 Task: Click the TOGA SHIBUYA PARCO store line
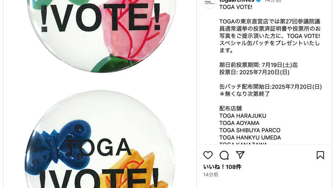(x=250, y=130)
